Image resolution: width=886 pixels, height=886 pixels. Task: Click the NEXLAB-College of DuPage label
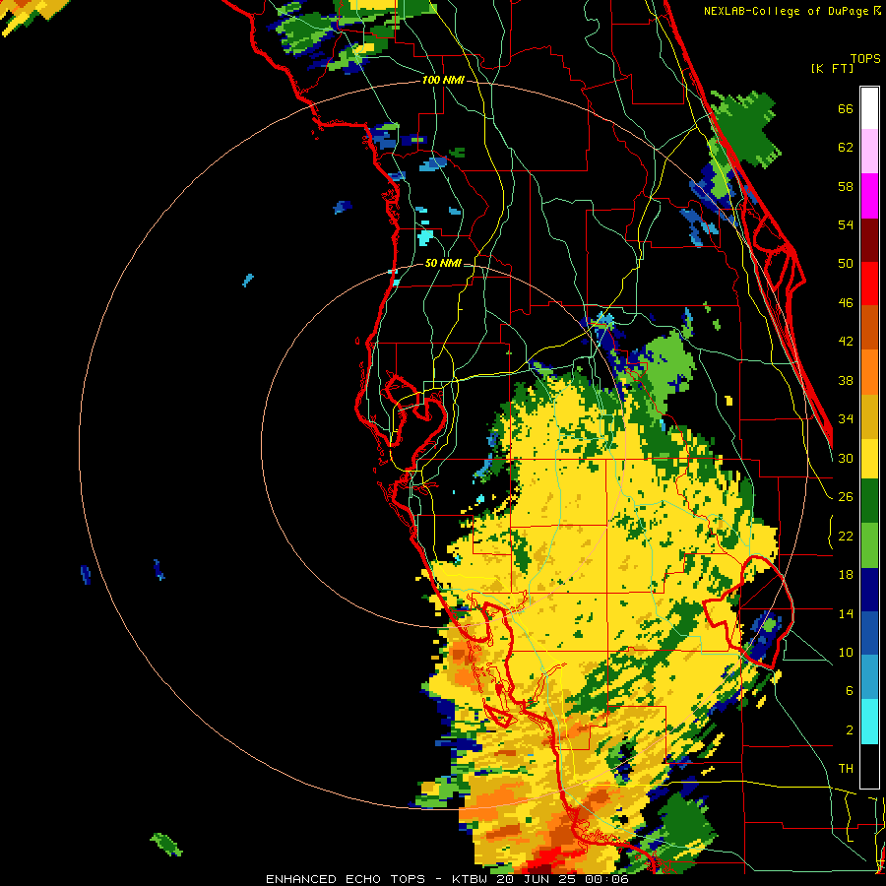click(x=791, y=11)
